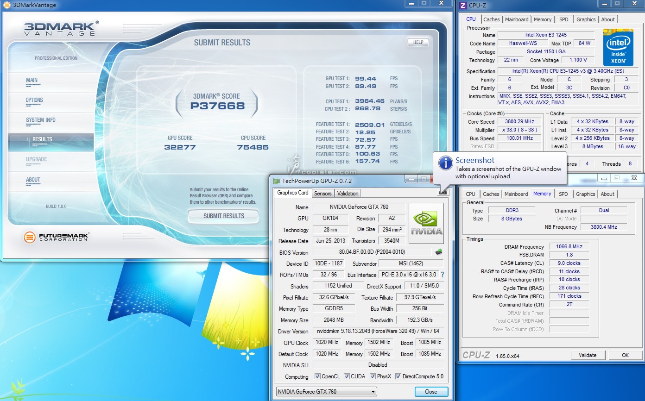This screenshot has height=401, width=645.
Task: Open SPD tab in processor CPU-Z window
Action: click(x=564, y=19)
